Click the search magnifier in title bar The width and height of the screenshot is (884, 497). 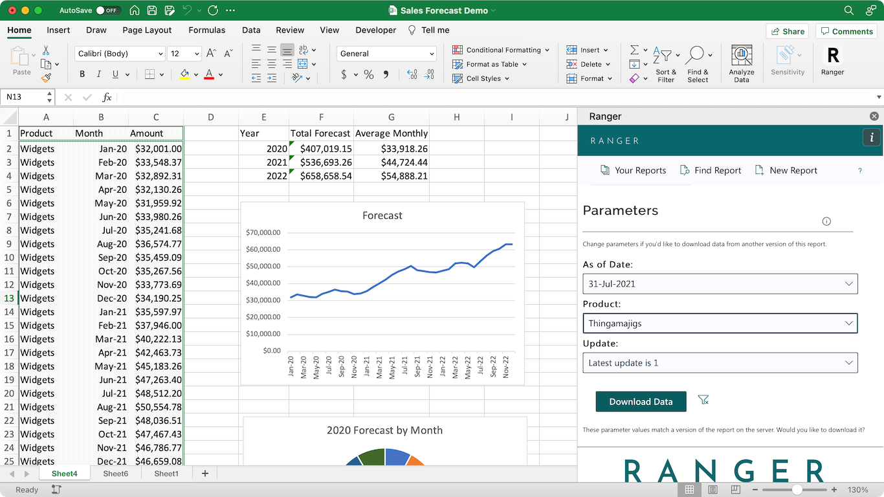pos(849,10)
